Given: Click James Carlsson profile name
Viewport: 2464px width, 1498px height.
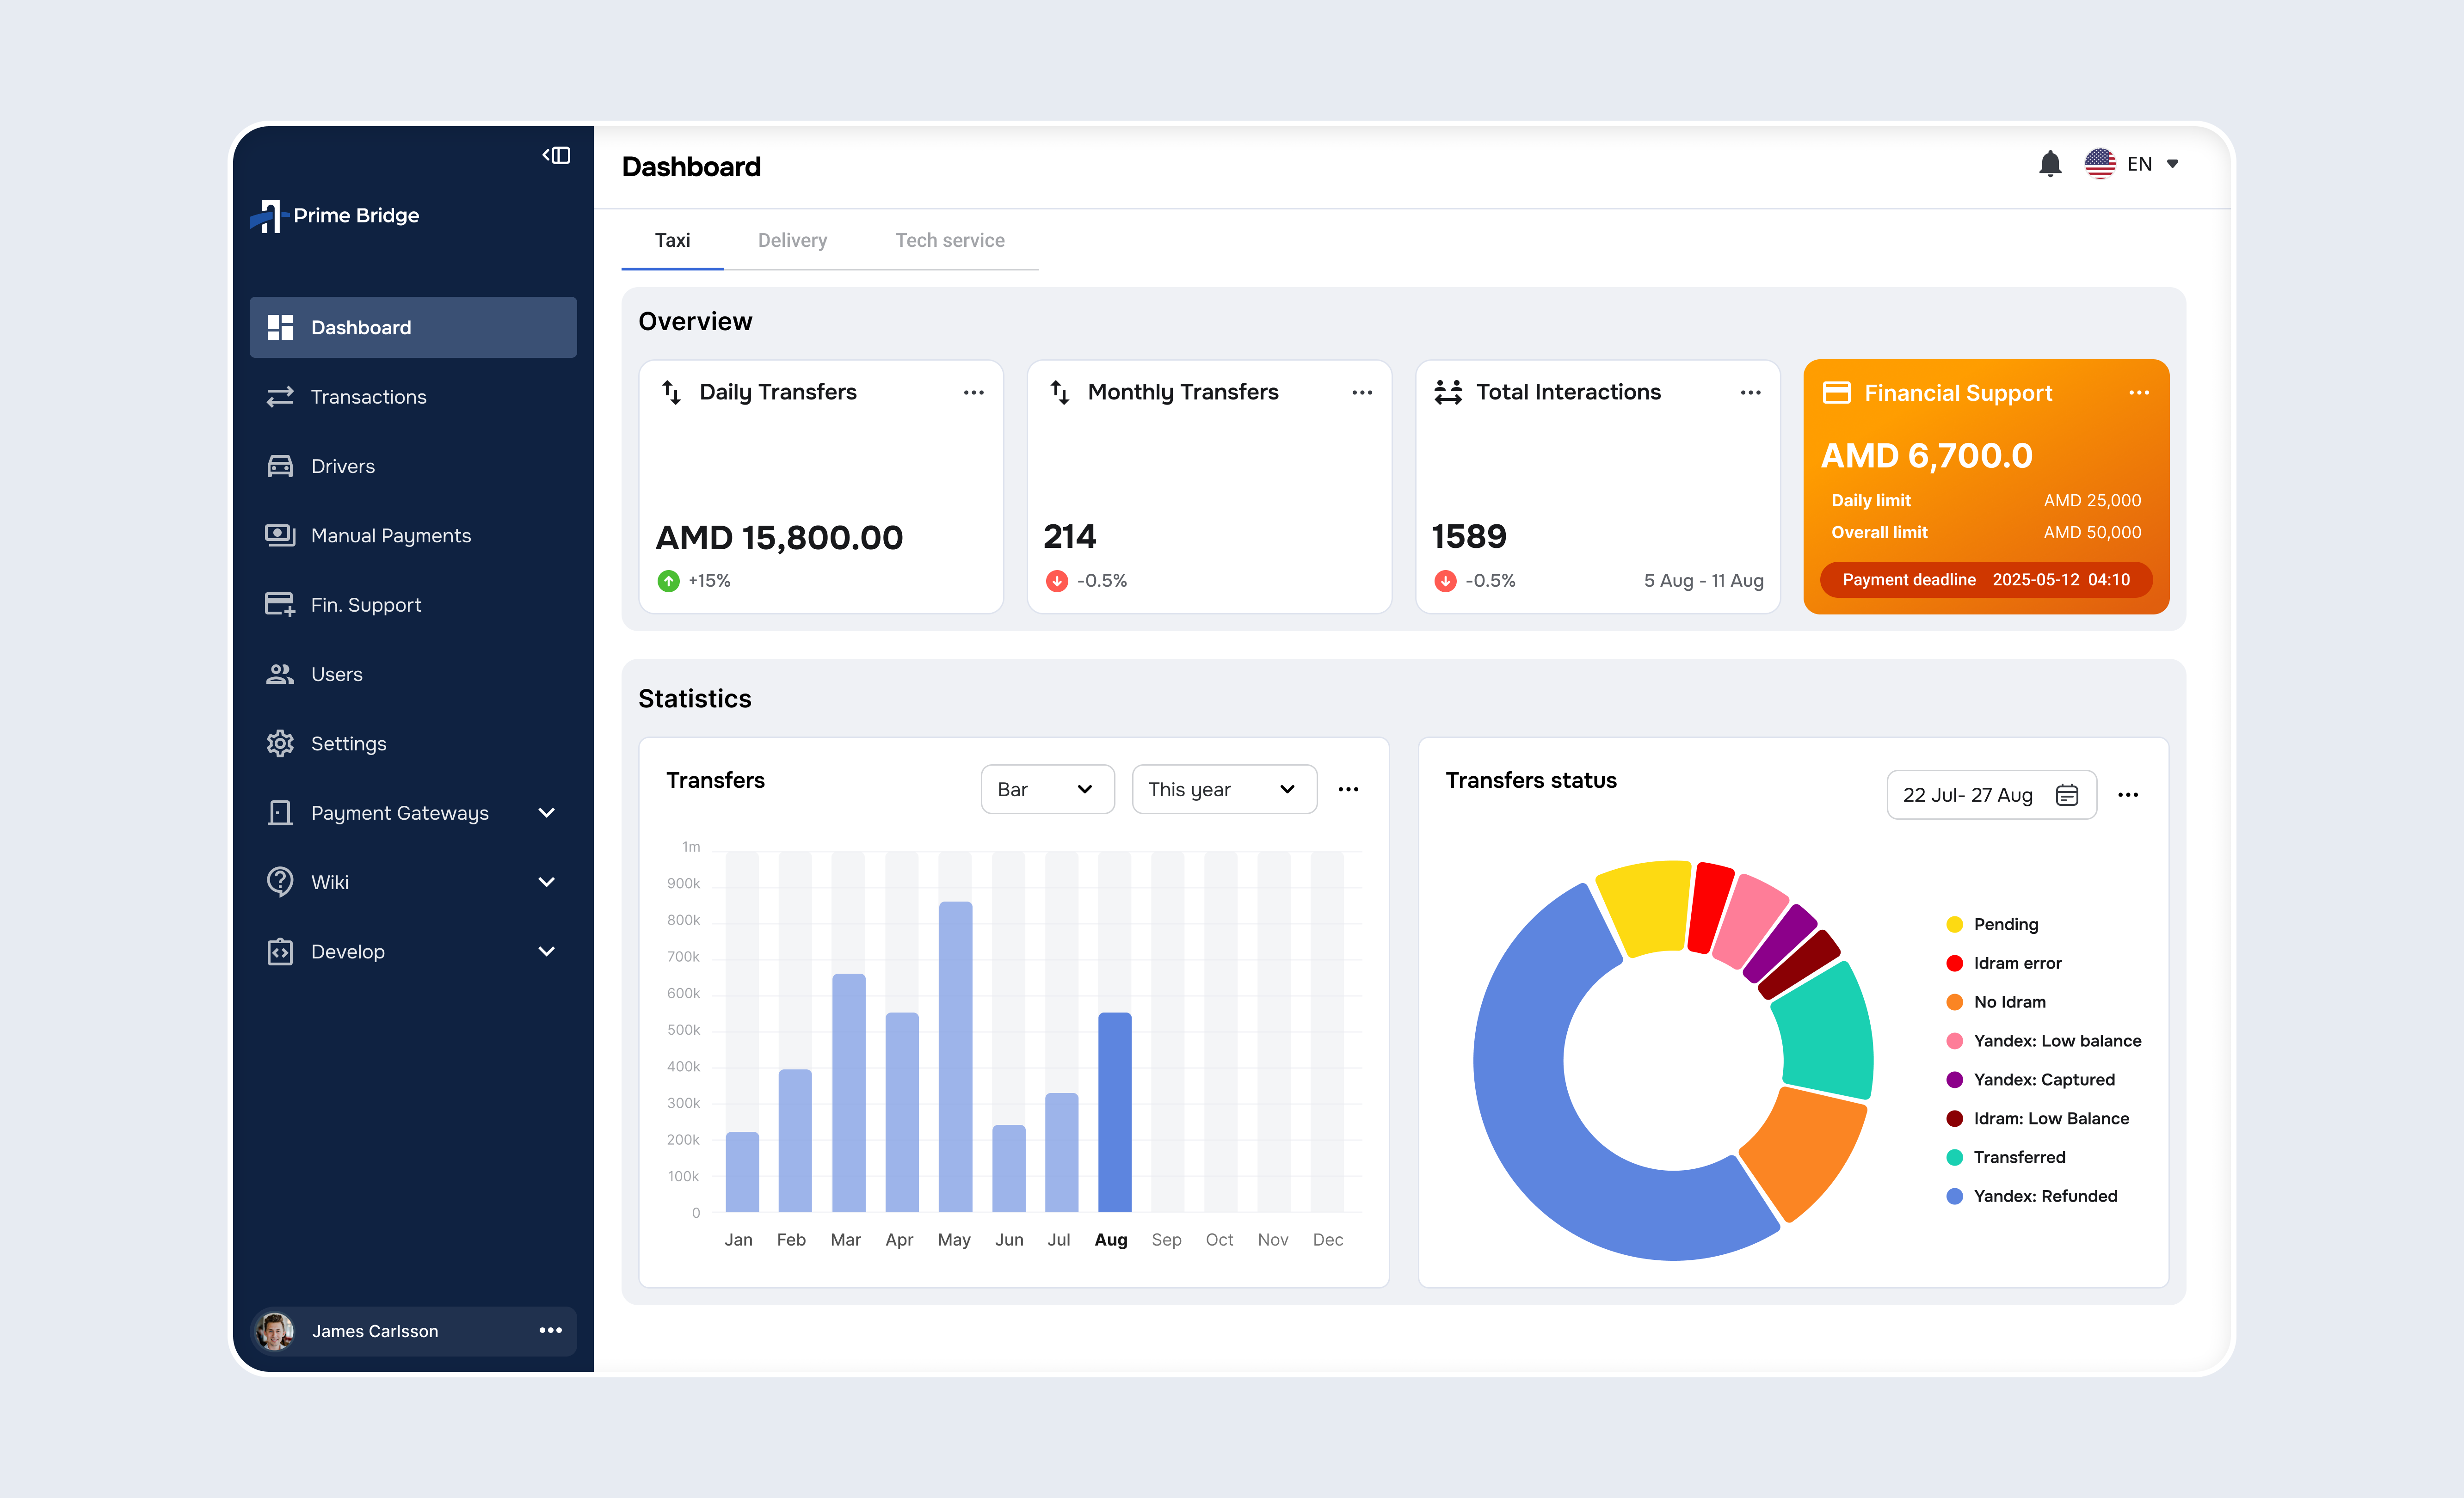Looking at the screenshot, I should point(375,1331).
